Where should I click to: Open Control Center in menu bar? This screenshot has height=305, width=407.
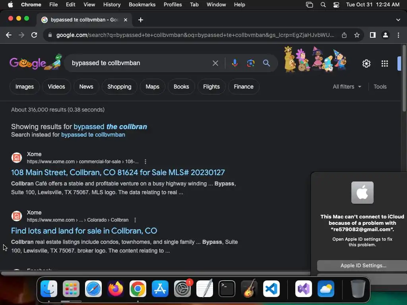pos(336,5)
